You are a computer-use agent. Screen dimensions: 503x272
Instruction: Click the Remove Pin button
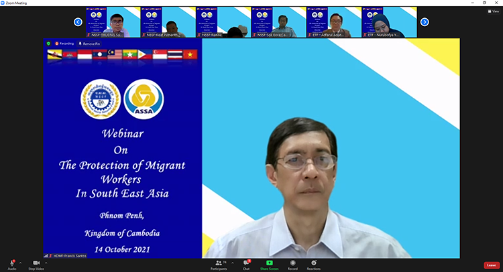point(89,44)
